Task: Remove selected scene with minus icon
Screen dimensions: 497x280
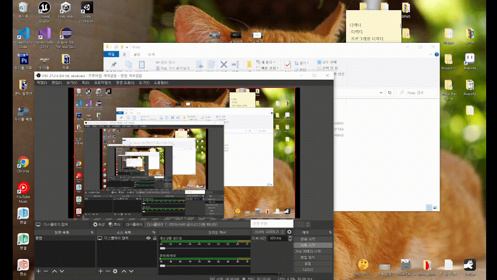Action: tap(46, 271)
